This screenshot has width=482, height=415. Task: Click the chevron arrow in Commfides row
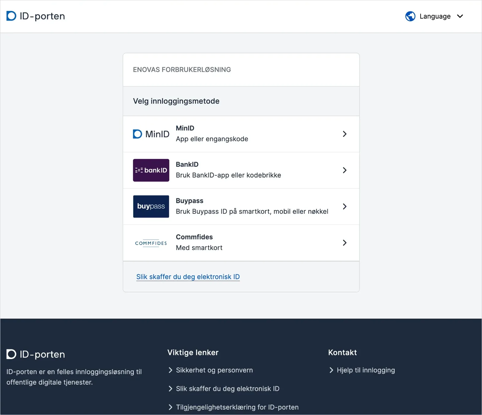coord(345,243)
